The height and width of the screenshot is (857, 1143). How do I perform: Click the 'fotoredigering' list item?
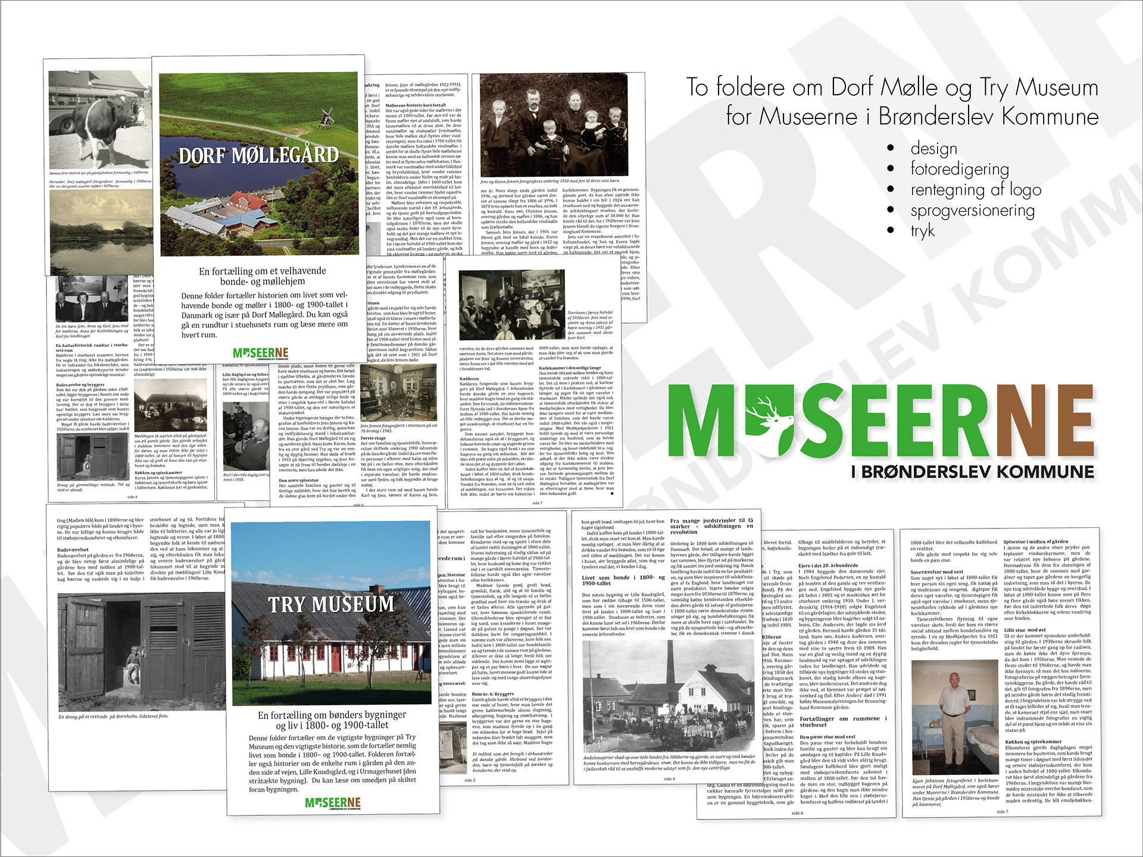(x=959, y=169)
